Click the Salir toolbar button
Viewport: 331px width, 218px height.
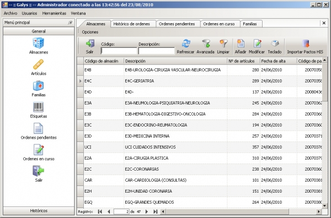[x=90, y=46]
